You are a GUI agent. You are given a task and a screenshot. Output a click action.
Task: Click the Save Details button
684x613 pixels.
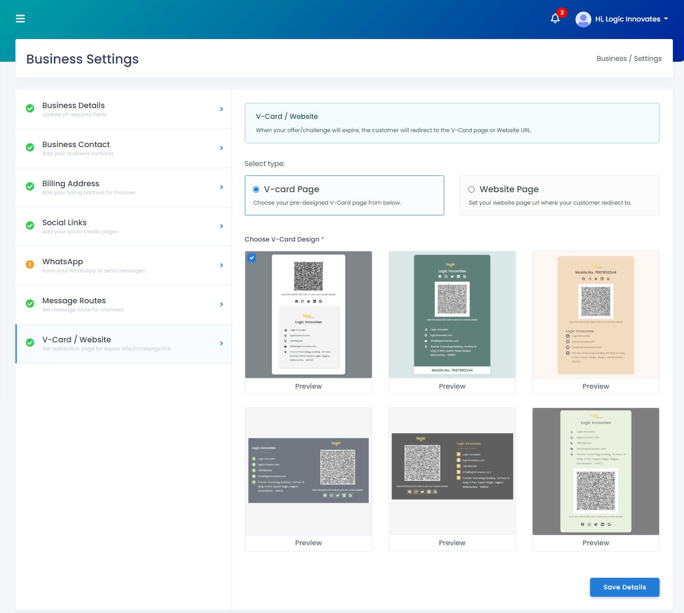coord(624,587)
